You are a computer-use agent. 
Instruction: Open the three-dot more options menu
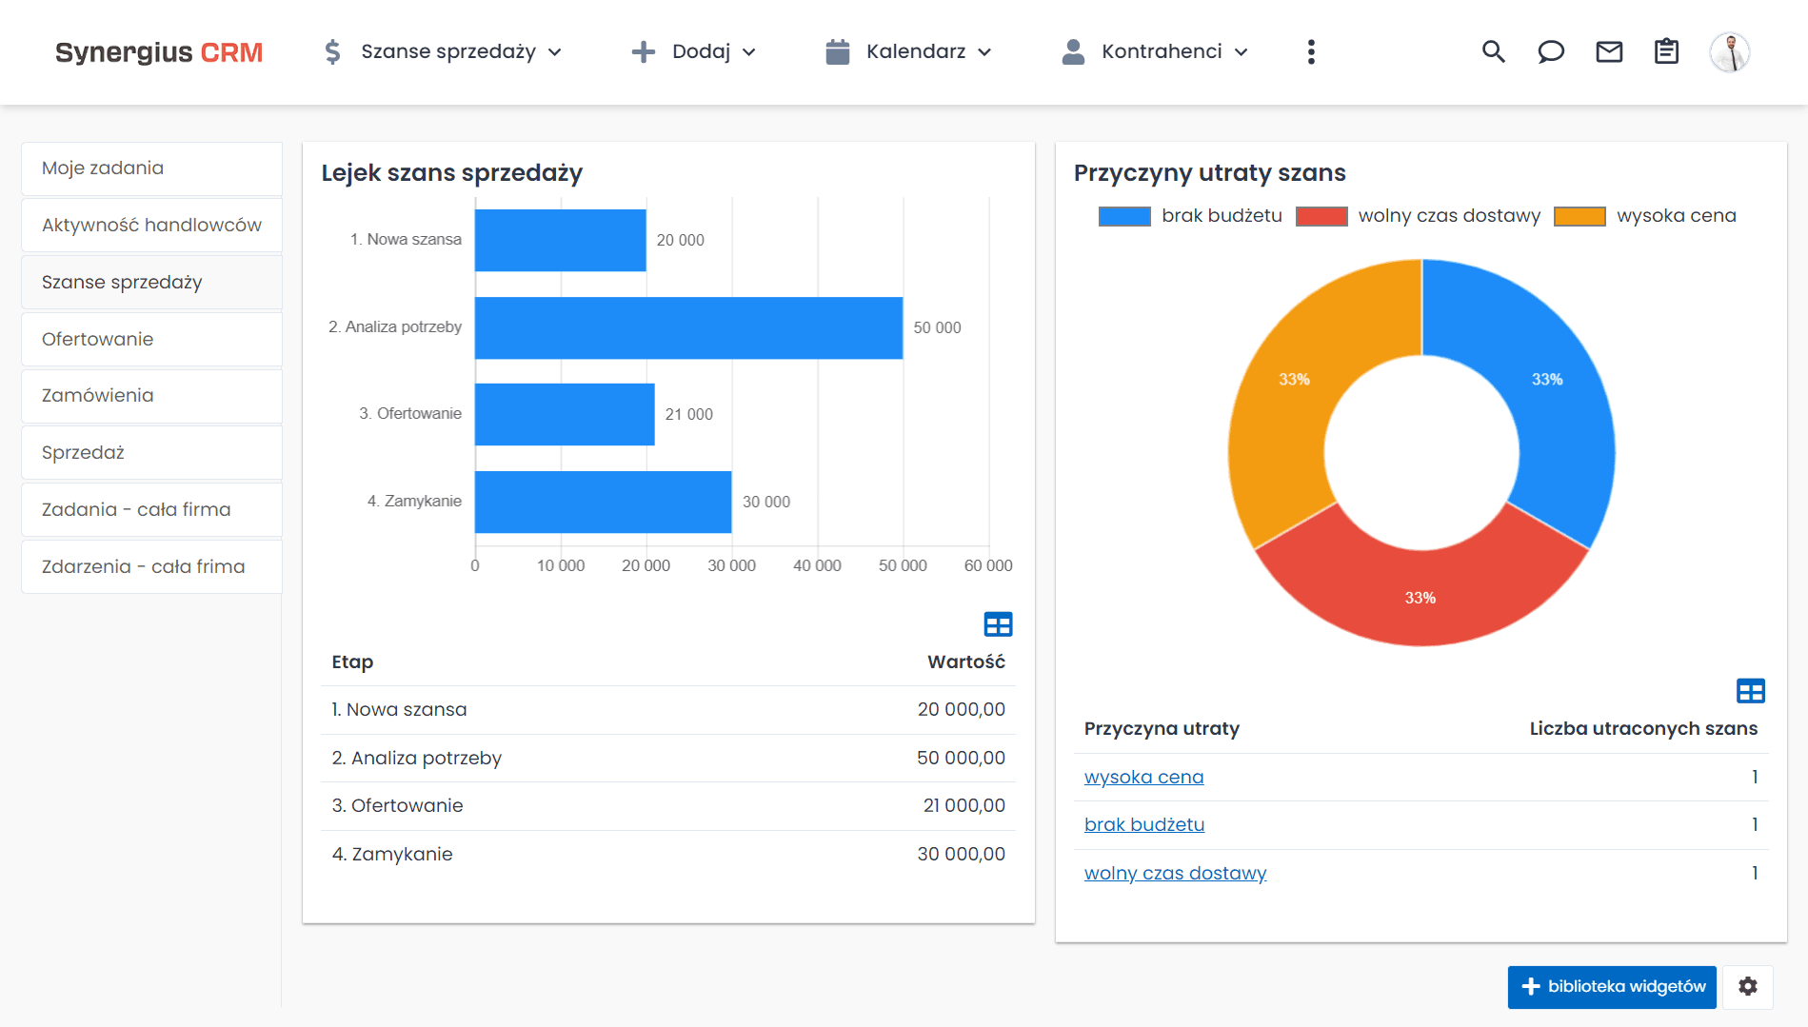point(1311,51)
